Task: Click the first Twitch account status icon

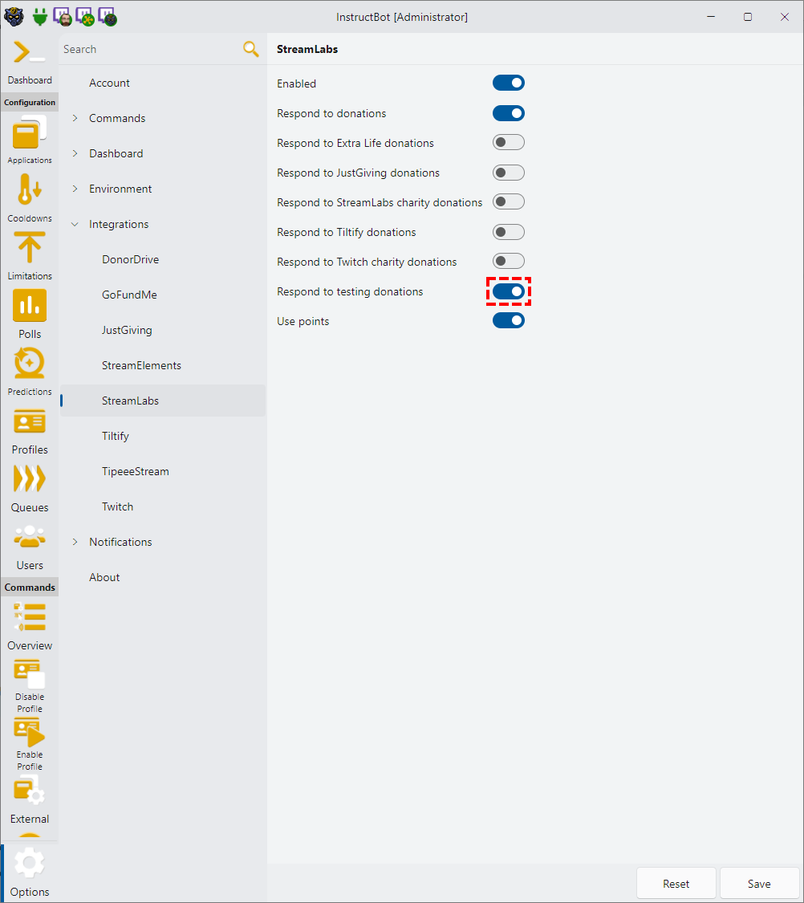Action: point(63,17)
